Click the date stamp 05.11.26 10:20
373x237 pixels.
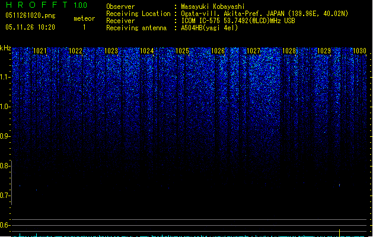tap(30, 27)
